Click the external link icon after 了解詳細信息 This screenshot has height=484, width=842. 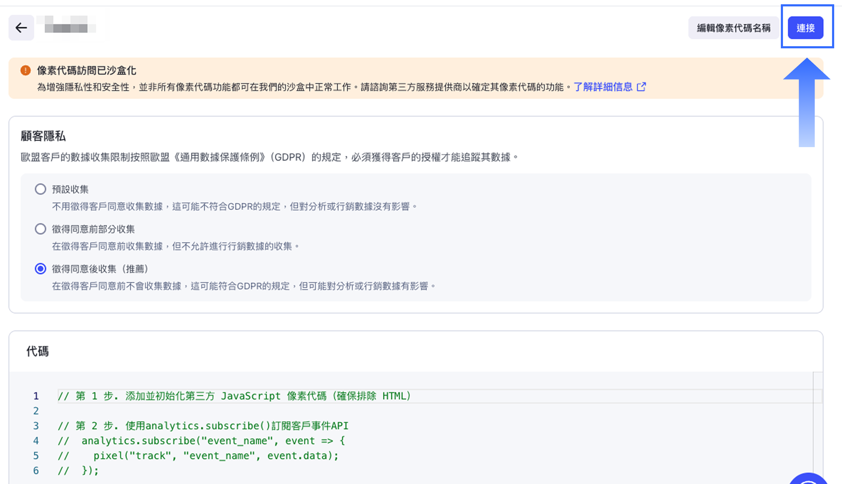point(641,87)
